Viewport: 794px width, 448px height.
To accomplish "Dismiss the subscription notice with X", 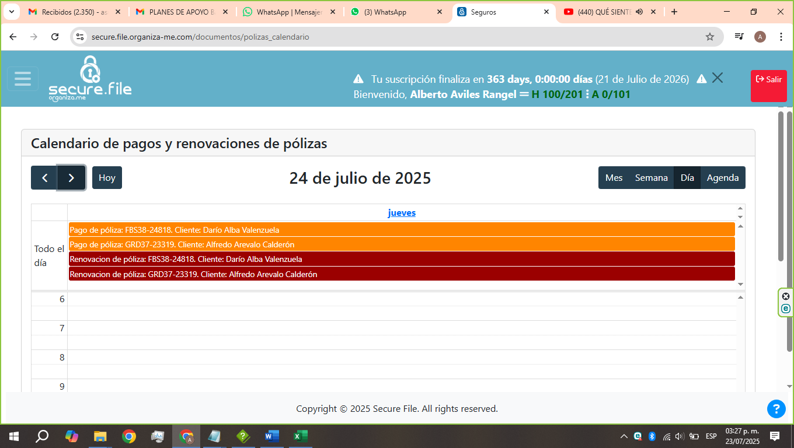I will point(718,78).
